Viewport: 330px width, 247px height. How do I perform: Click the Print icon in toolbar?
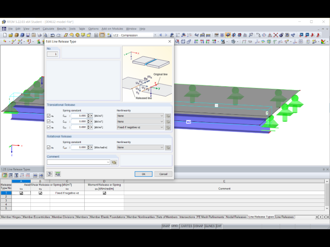pos(40,35)
